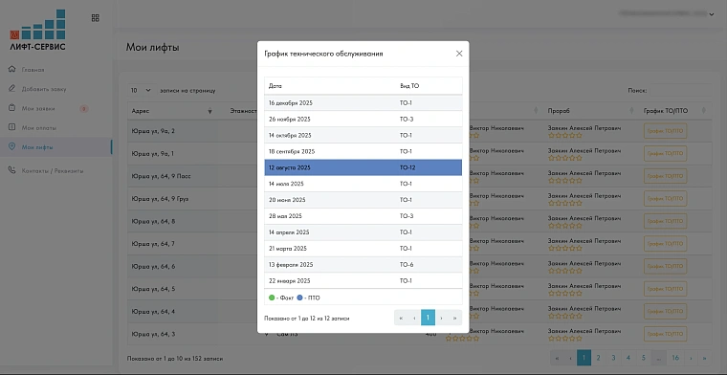Select the 13 февраля 2025 row in dialog
The image size is (727, 375).
click(x=363, y=265)
